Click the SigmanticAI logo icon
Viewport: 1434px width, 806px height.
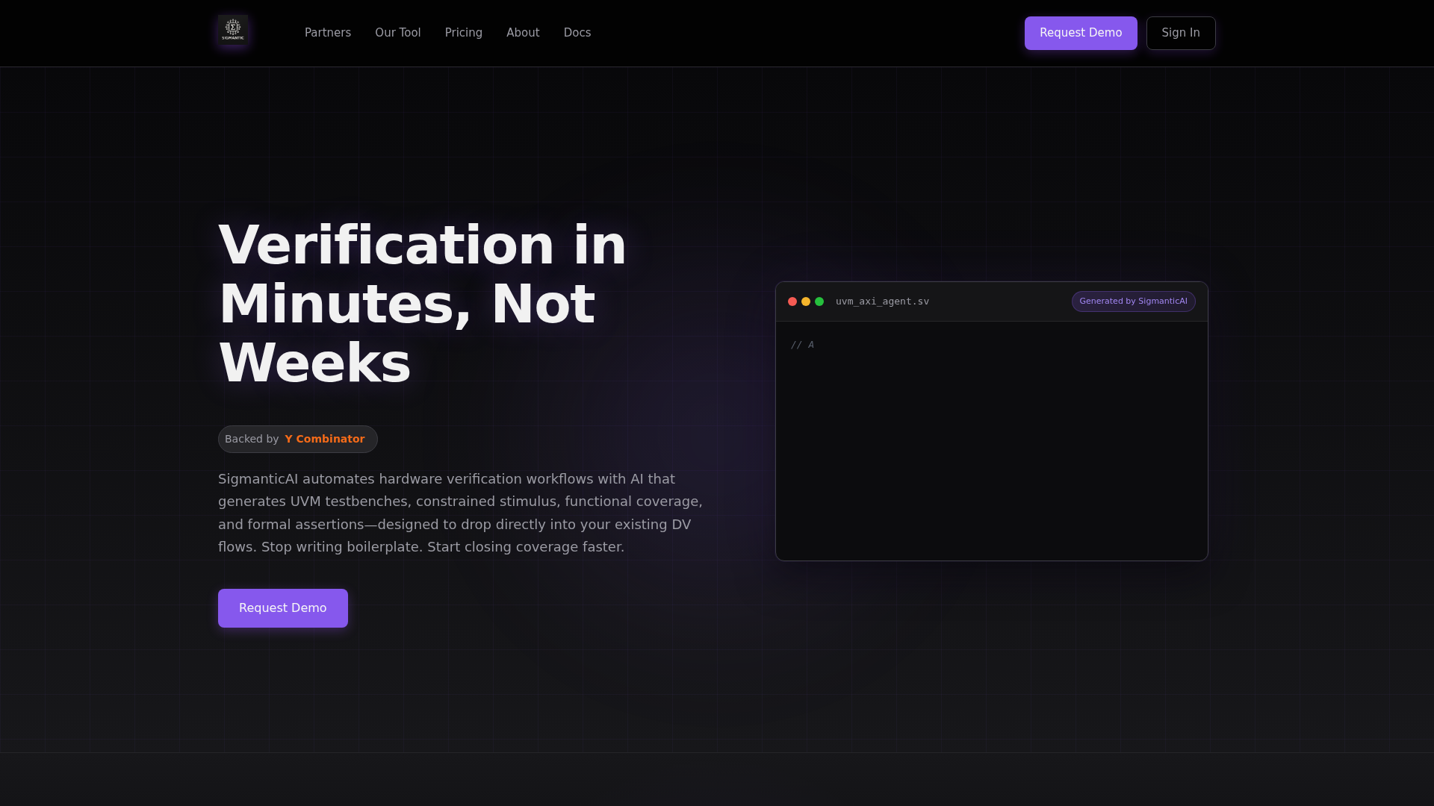[x=233, y=31]
